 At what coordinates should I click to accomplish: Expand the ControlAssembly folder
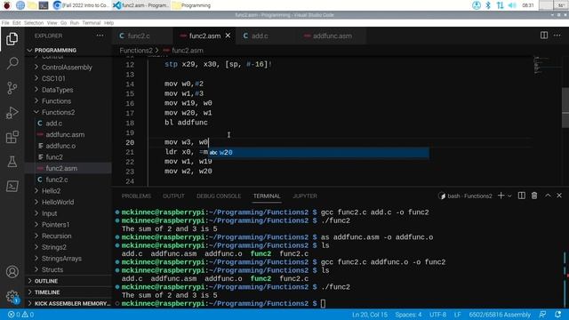tap(67, 68)
